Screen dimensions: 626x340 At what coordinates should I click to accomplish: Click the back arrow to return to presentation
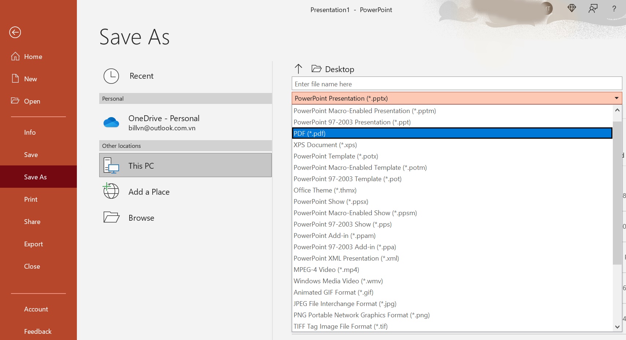pos(15,32)
